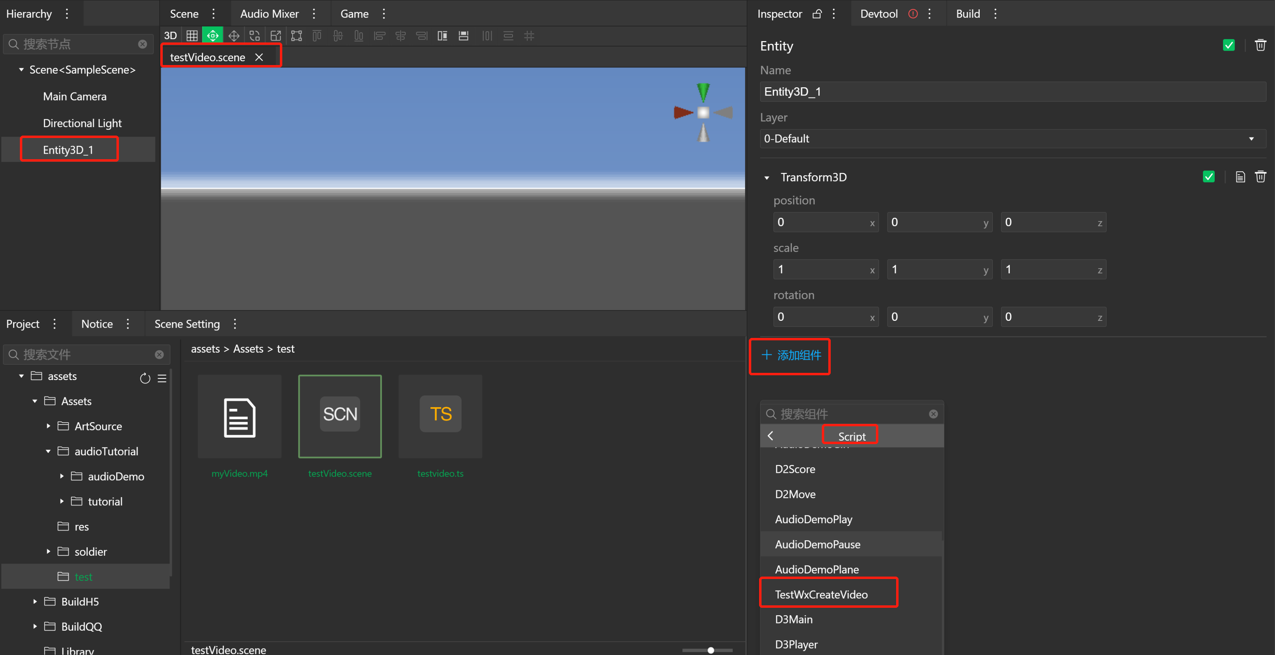Expand the soldier folder in Project tree
Image resolution: width=1275 pixels, height=655 pixels.
click(x=49, y=551)
